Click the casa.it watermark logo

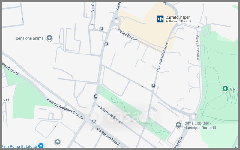(122, 117)
